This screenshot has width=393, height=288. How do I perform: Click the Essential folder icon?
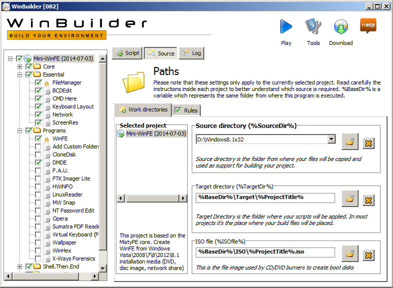click(x=37, y=74)
